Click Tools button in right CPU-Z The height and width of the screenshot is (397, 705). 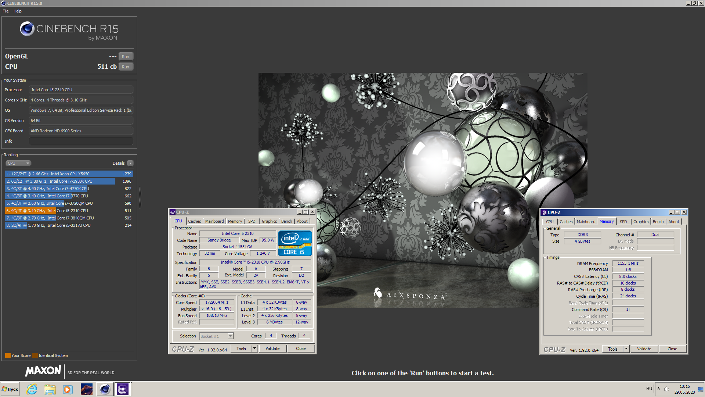point(613,349)
